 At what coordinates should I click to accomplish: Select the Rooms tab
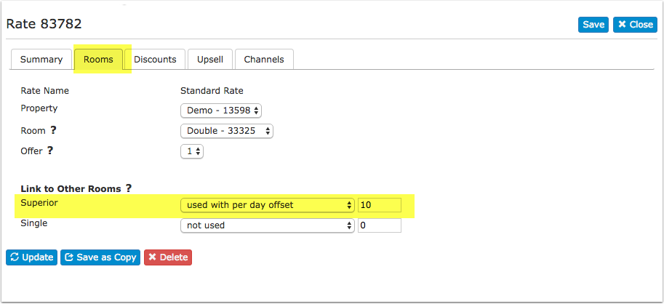(98, 60)
